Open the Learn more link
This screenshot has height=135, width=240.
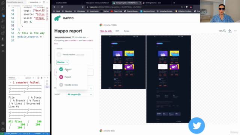[x=80, y=55]
